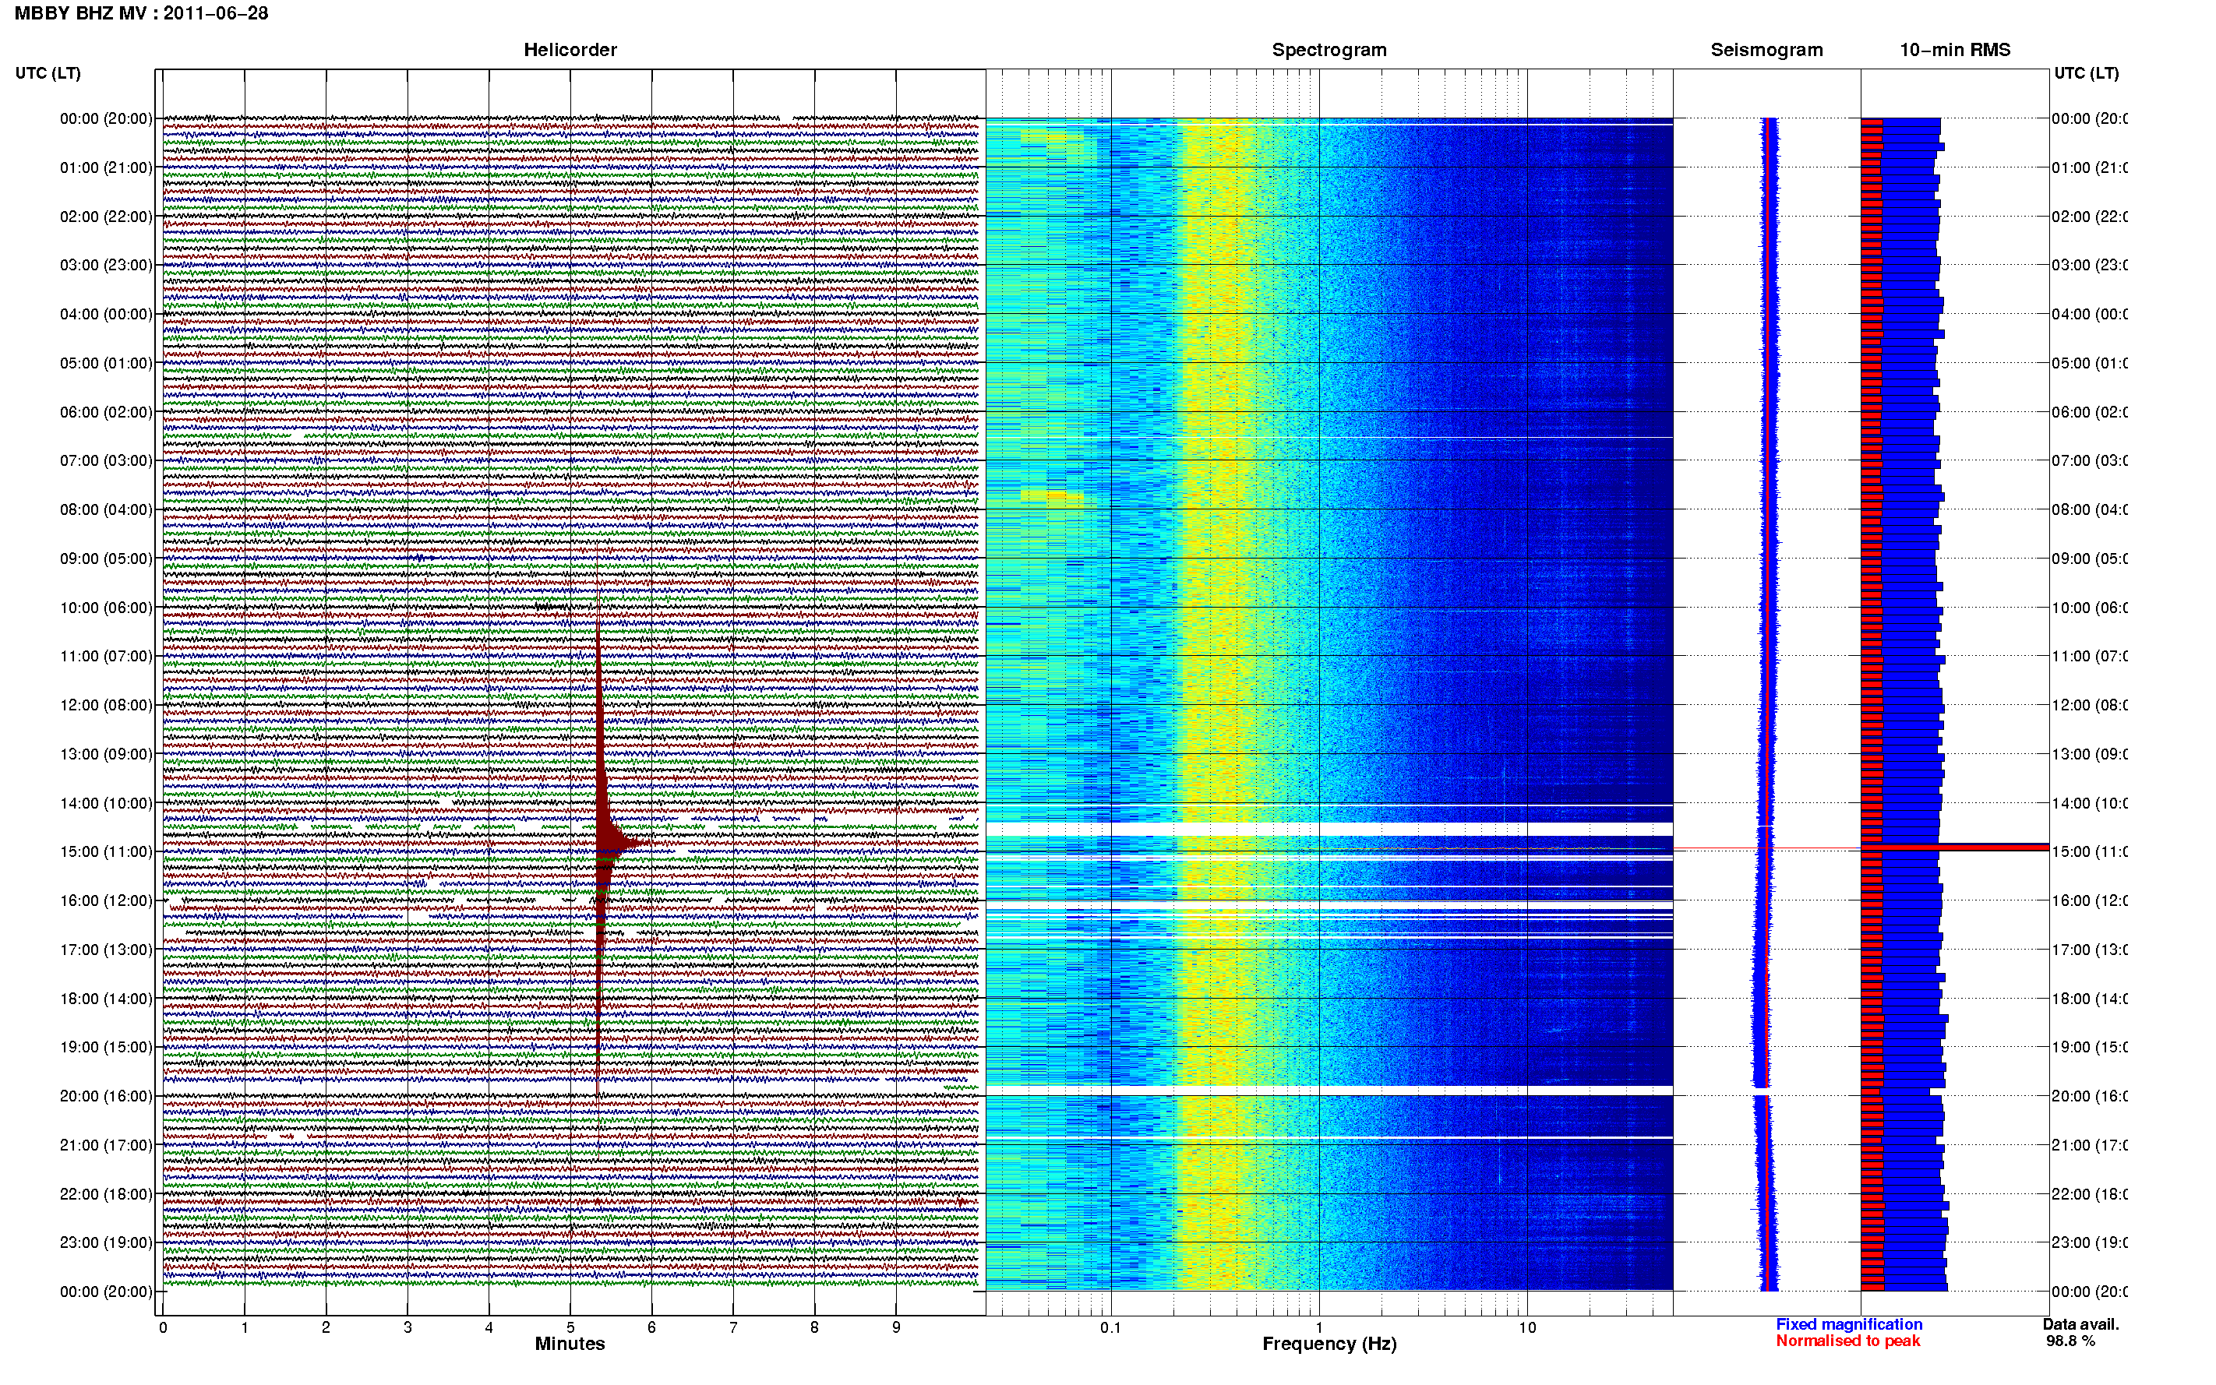This screenshot has width=2216, height=1385.
Task: Click the '10-min RMS' panel heading
Action: (1955, 51)
